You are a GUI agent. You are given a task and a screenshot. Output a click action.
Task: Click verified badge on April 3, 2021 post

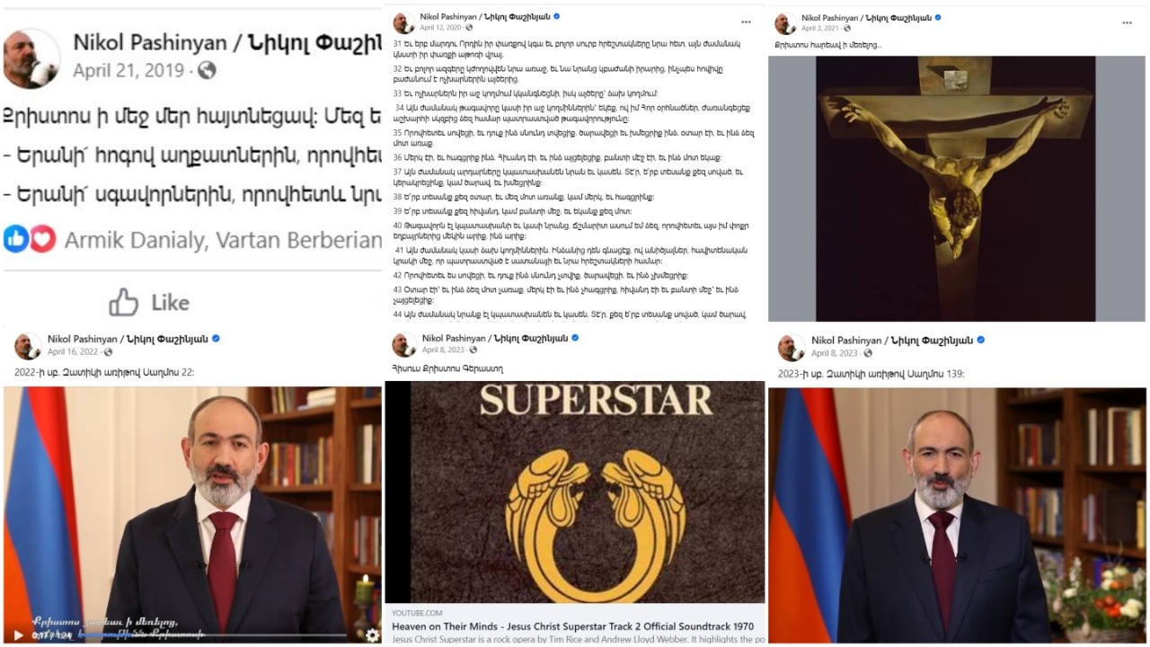coord(940,16)
